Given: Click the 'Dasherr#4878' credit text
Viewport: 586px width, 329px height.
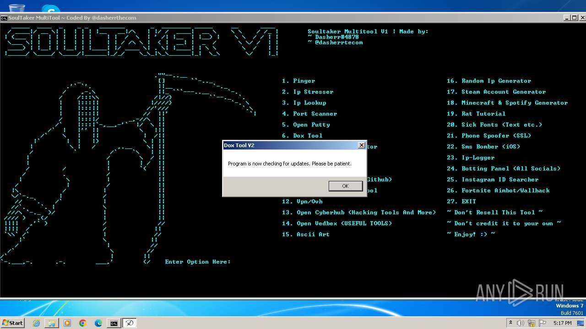Looking at the screenshot, I should (337, 37).
